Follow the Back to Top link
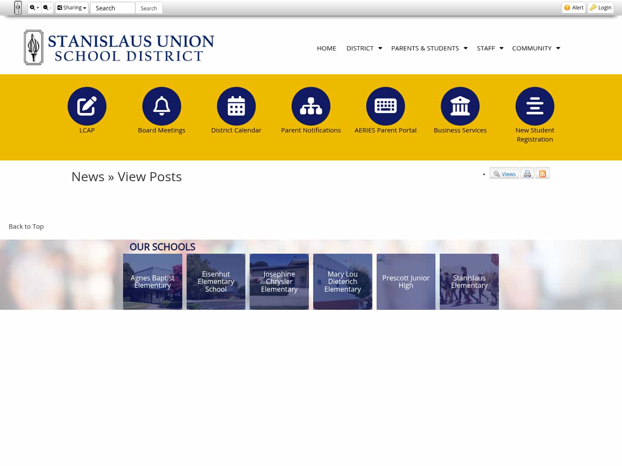 [26, 226]
